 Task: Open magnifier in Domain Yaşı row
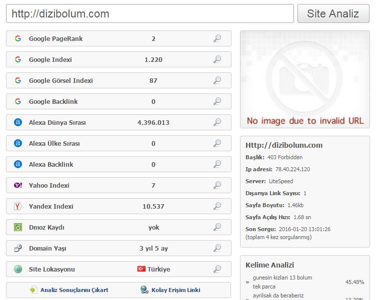click(x=217, y=248)
